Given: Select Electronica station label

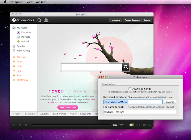Looking at the screenshot, I should coord(23,80).
